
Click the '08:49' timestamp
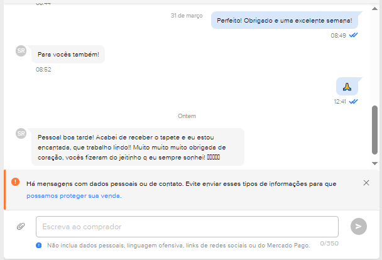pyautogui.click(x=338, y=36)
